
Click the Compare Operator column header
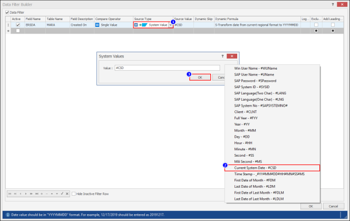tap(114, 19)
